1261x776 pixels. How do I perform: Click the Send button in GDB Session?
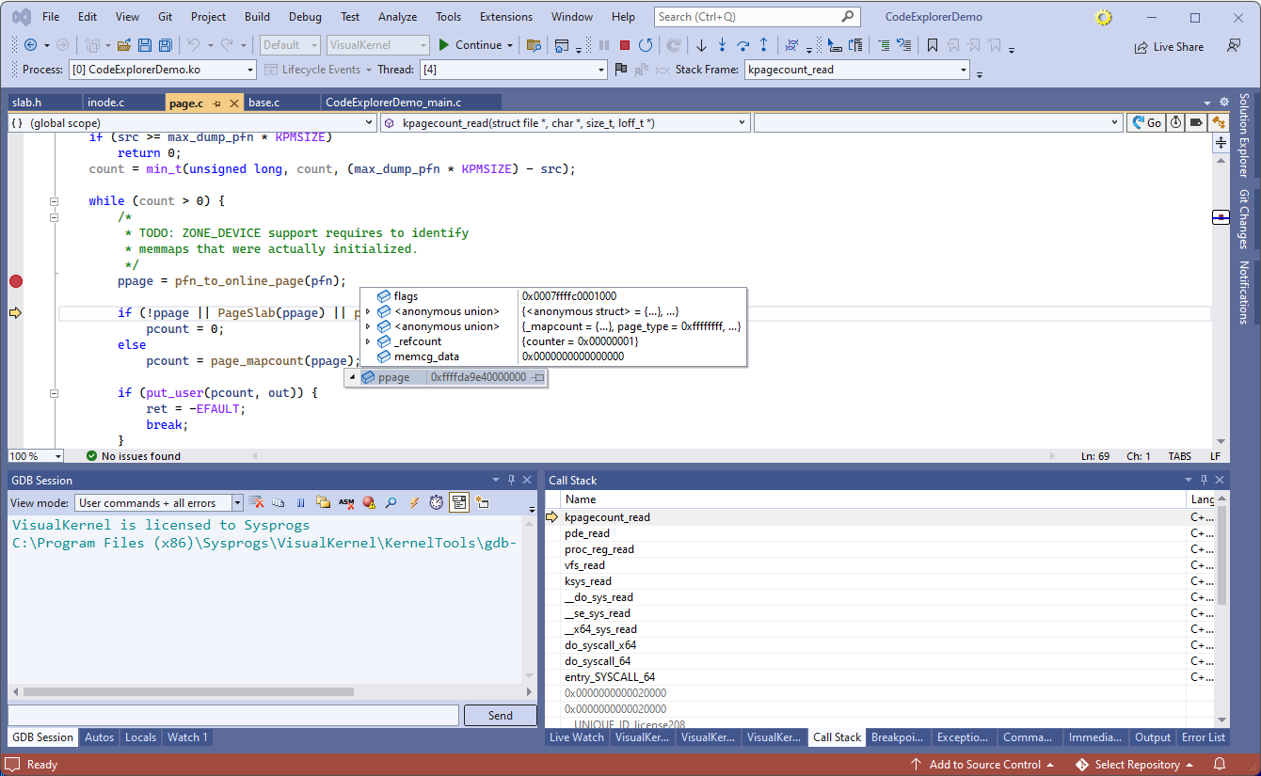[x=501, y=716]
